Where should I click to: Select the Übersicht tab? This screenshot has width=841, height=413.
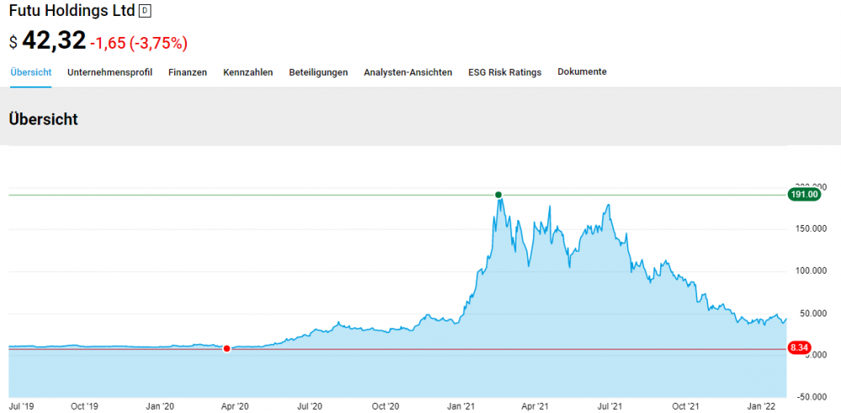tap(31, 72)
